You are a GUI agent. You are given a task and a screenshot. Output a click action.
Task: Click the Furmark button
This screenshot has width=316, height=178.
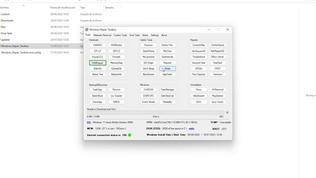pyautogui.click(x=117, y=57)
